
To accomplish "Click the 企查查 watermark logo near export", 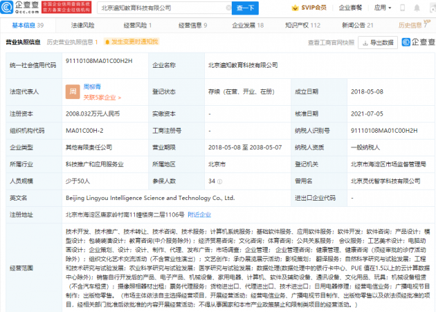I will [x=418, y=42].
